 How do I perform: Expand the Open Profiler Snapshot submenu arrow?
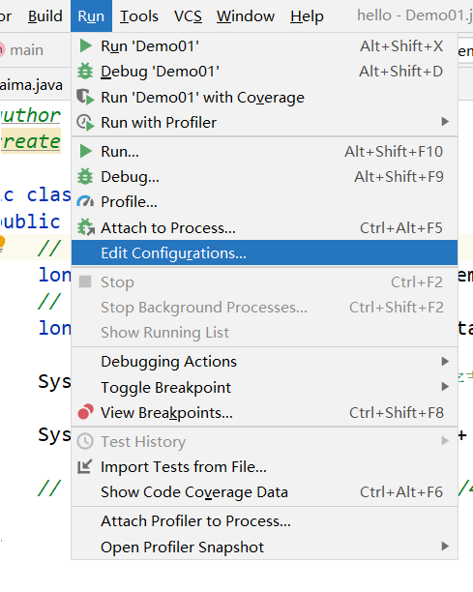pyautogui.click(x=445, y=547)
